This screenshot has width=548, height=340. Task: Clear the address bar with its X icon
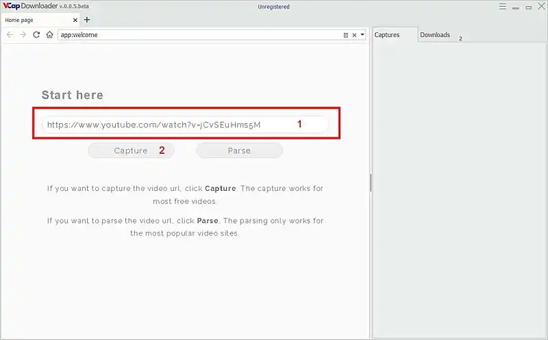[x=354, y=35]
